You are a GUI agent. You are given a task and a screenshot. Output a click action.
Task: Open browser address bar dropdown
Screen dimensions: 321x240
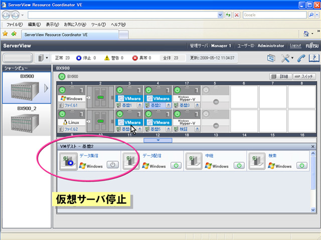(220, 15)
